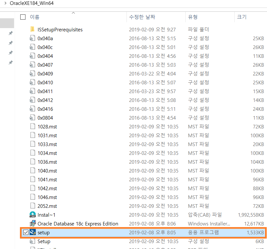Expand the OracleXE184_Win64 breadcrumb chevron
267x249 pixels.
point(6,3)
